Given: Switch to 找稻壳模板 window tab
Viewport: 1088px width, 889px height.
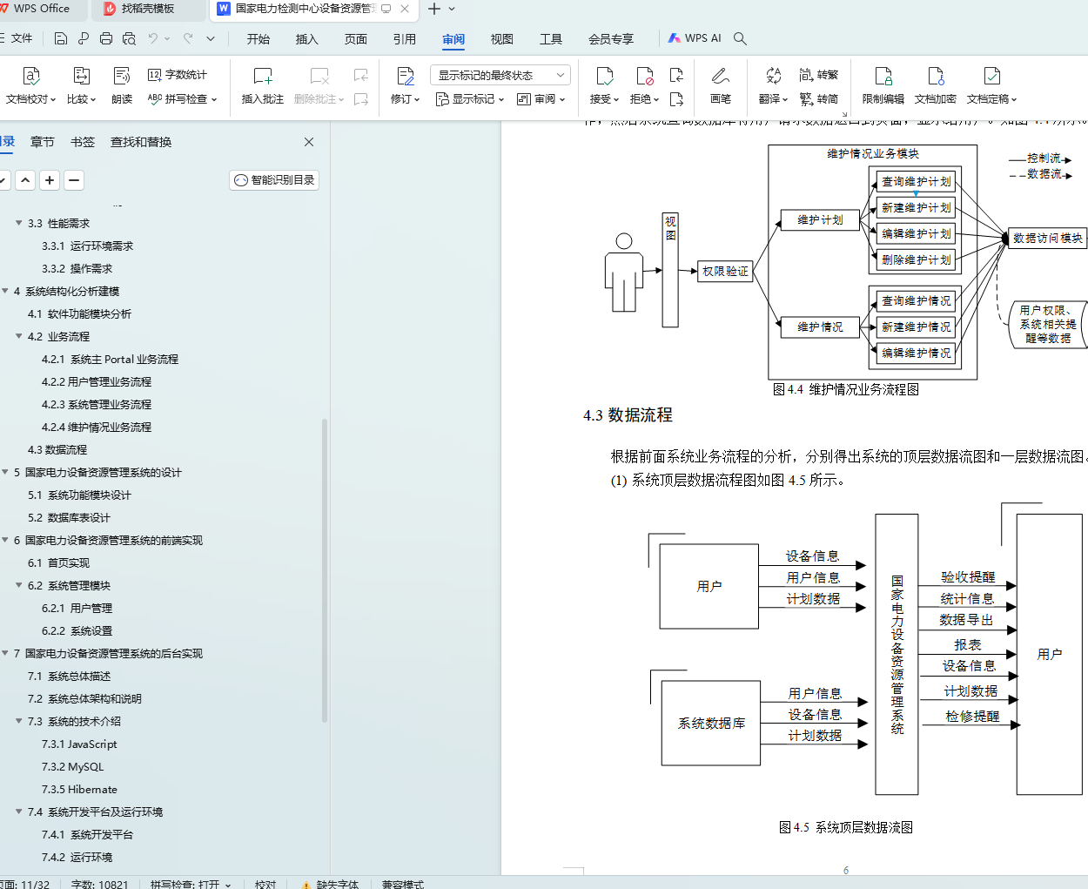Looking at the screenshot, I should point(149,9).
